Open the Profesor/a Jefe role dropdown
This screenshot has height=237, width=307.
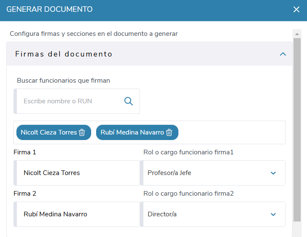pos(213,173)
